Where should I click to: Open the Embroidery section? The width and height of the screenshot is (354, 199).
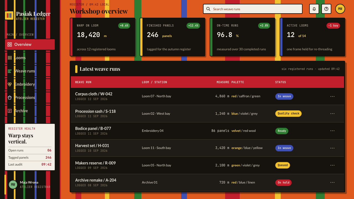(x=30, y=84)
